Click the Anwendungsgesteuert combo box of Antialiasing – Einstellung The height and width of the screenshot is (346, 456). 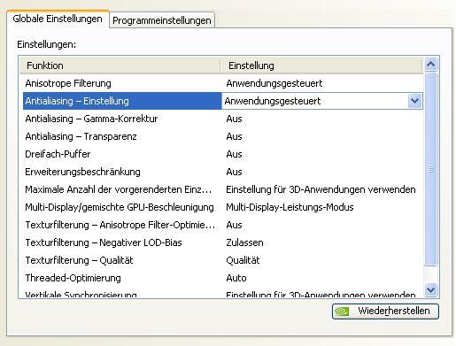pos(322,101)
